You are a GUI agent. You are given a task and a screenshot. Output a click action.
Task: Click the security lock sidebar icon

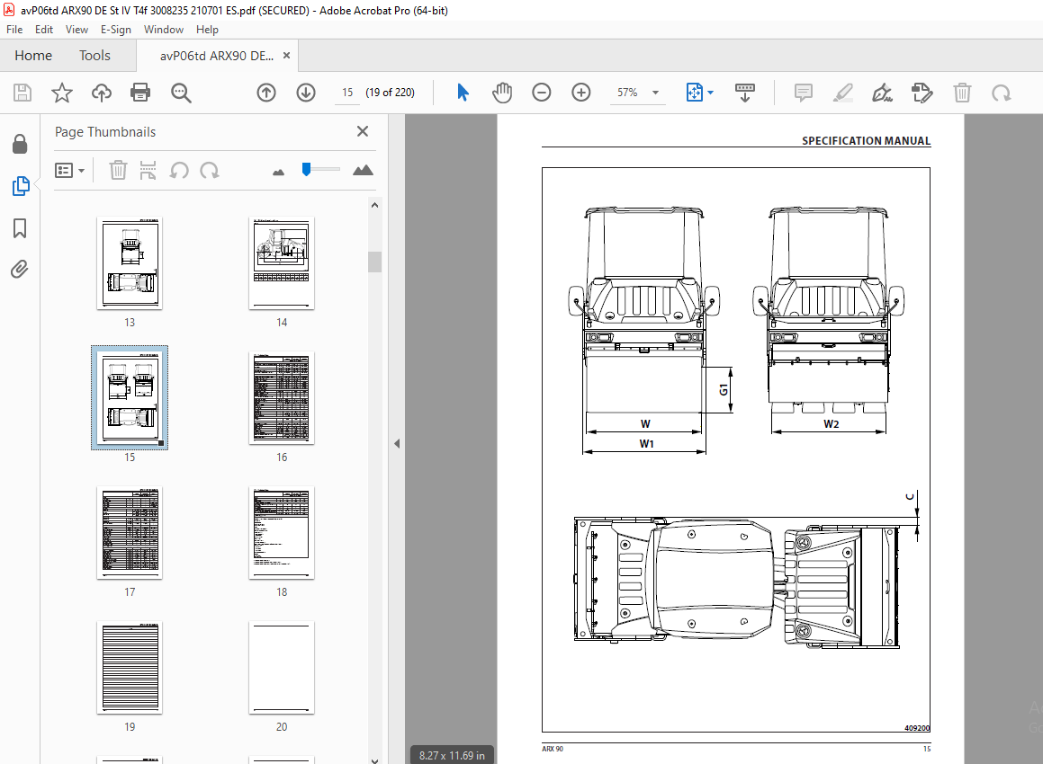point(20,144)
